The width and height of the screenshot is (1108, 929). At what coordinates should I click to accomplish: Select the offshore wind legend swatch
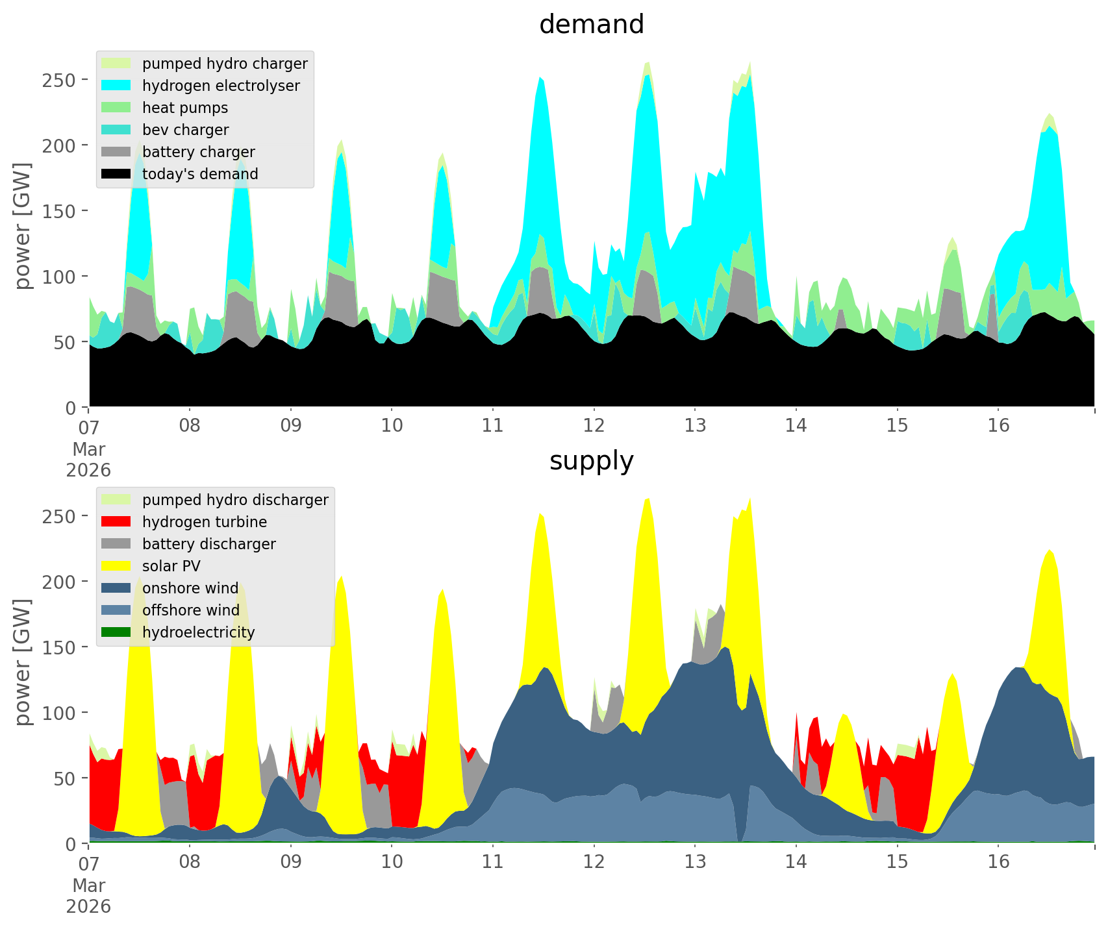116,610
